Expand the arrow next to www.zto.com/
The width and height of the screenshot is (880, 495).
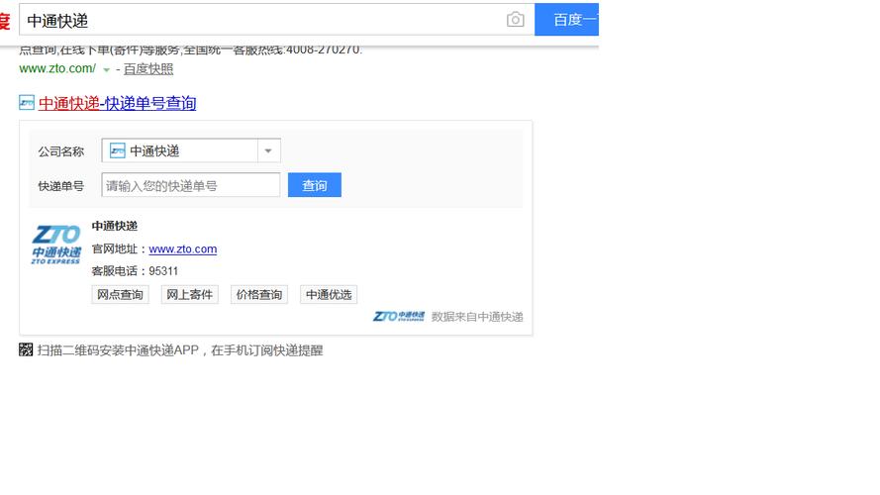pyautogui.click(x=106, y=70)
